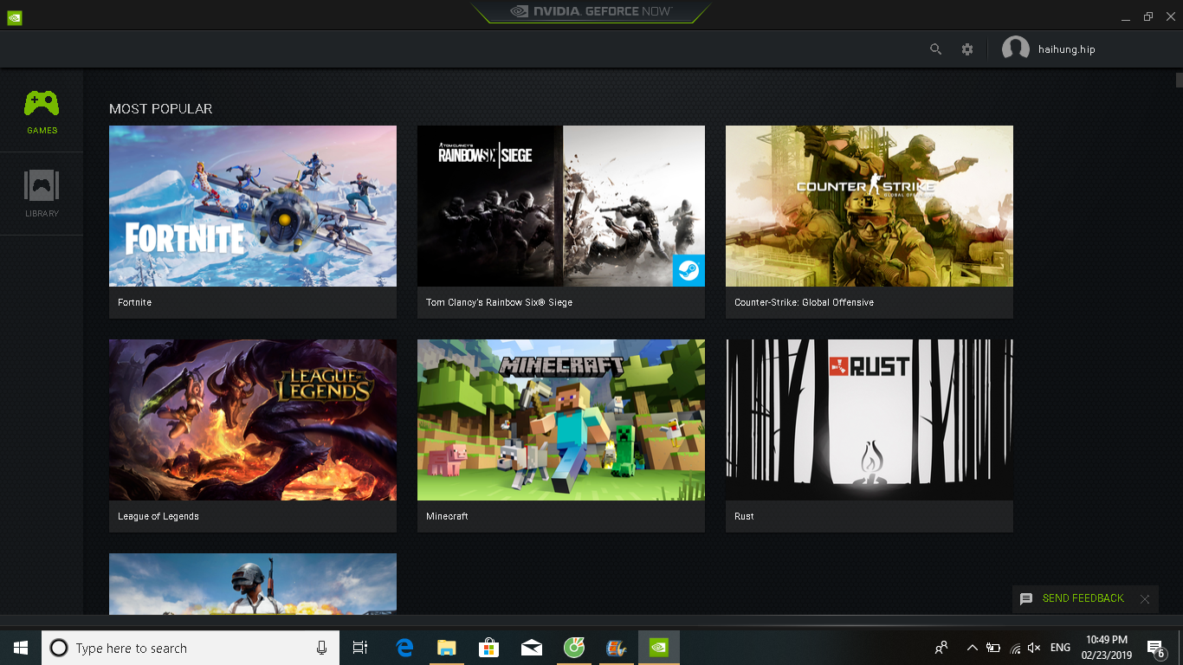Image resolution: width=1183 pixels, height=665 pixels.
Task: Focus the "Type here to search" box
Action: click(x=190, y=648)
